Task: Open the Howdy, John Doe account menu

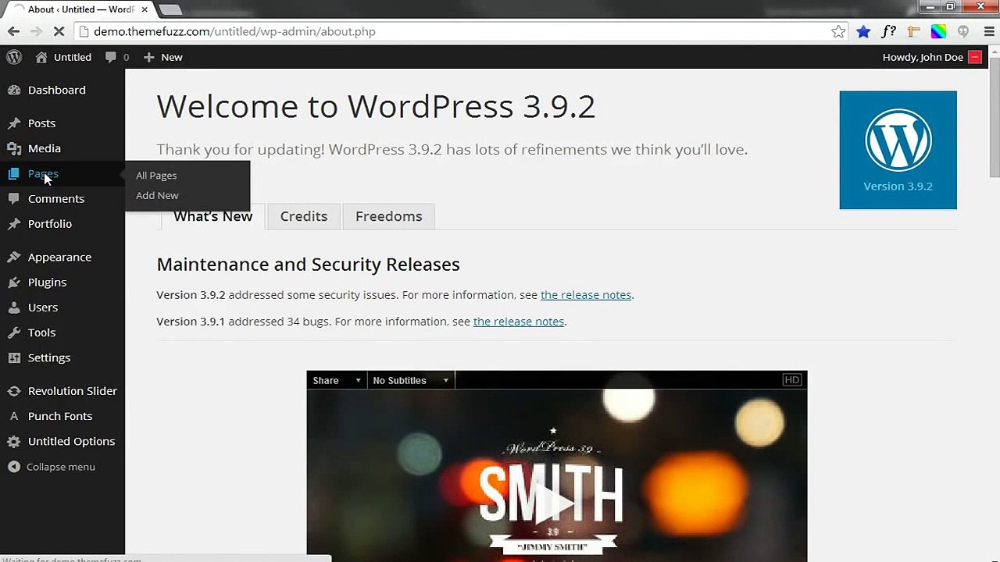Action: [931, 57]
